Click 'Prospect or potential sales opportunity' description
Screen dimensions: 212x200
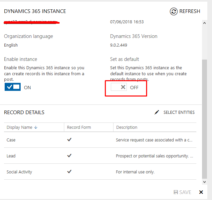[154, 156]
